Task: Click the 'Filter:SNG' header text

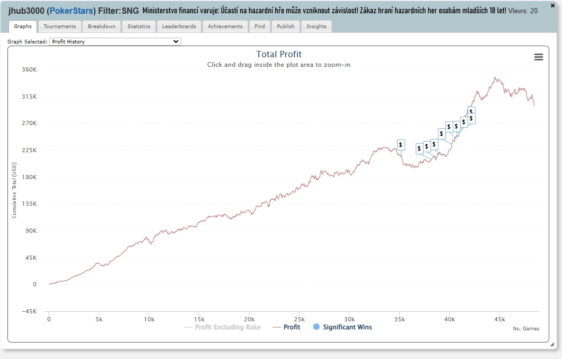Action: (118, 11)
